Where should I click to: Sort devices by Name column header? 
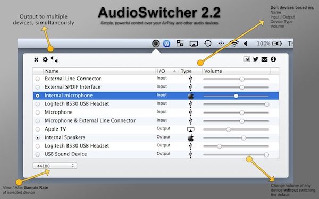click(99, 71)
